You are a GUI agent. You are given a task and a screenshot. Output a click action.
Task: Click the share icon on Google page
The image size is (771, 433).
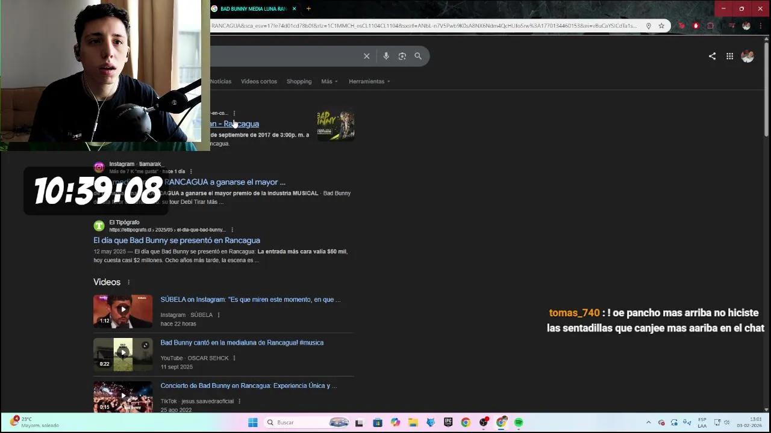click(712, 56)
